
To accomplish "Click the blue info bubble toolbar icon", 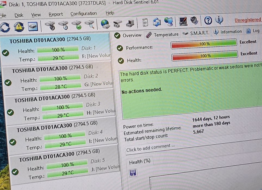I will click(219, 20).
